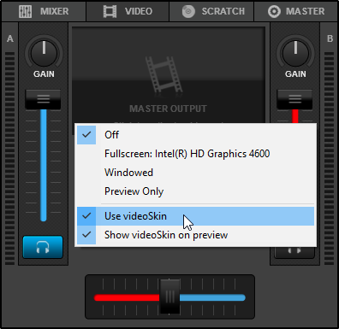This screenshot has height=329, width=339.
Task: Click the film reel in the master output preview
Action: pos(164,74)
